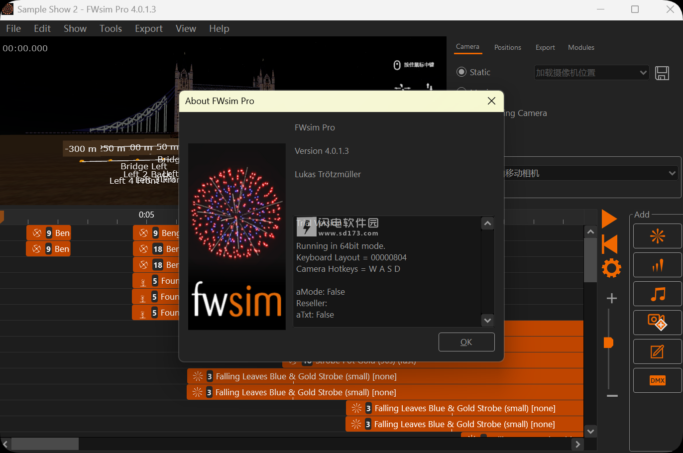683x453 pixels.
Task: Click the Bridge Left label in viewport
Action: 144,166
